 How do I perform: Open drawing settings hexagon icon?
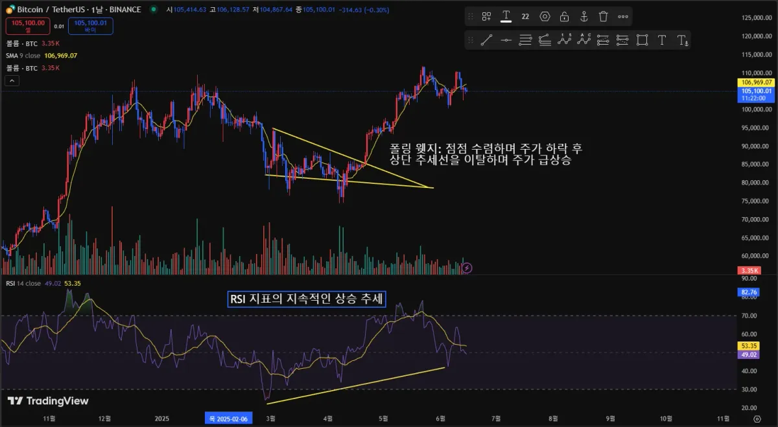(x=545, y=17)
